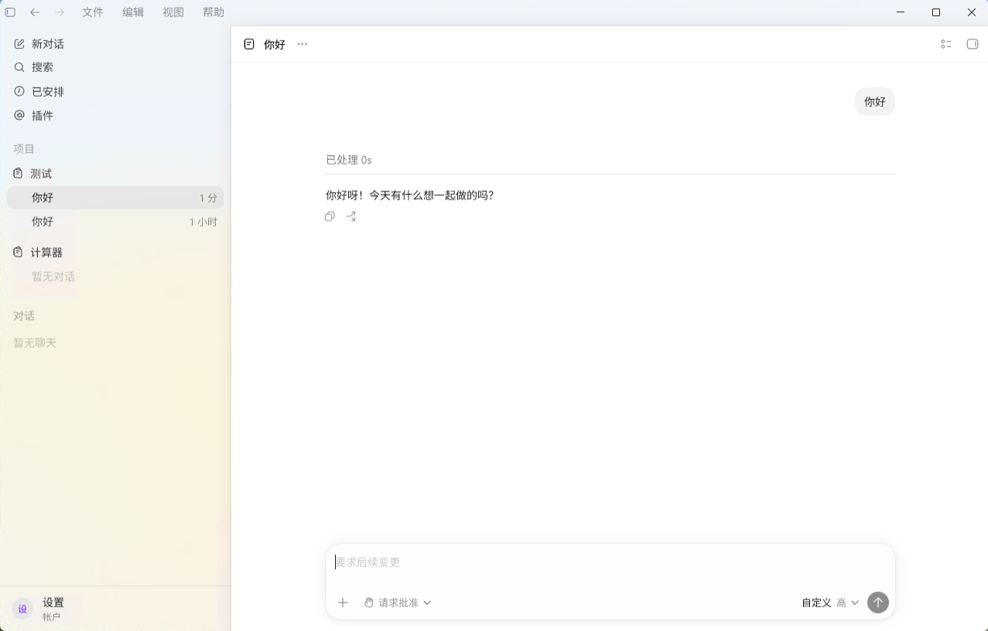
Task: Copy the assistant reply with copy icon
Action: tap(330, 217)
